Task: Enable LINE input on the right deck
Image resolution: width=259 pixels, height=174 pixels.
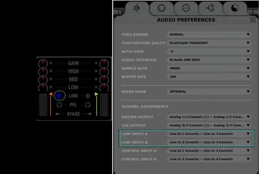Action: 87,96
